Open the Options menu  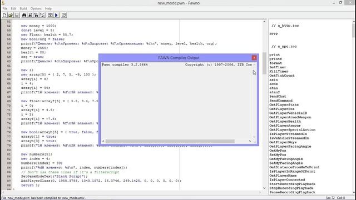coord(36,9)
